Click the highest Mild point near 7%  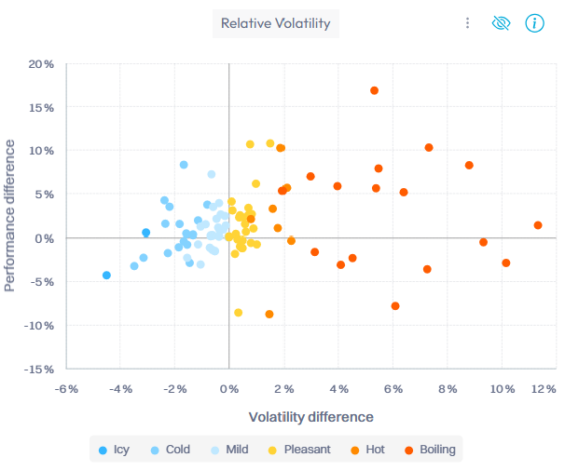212,174
